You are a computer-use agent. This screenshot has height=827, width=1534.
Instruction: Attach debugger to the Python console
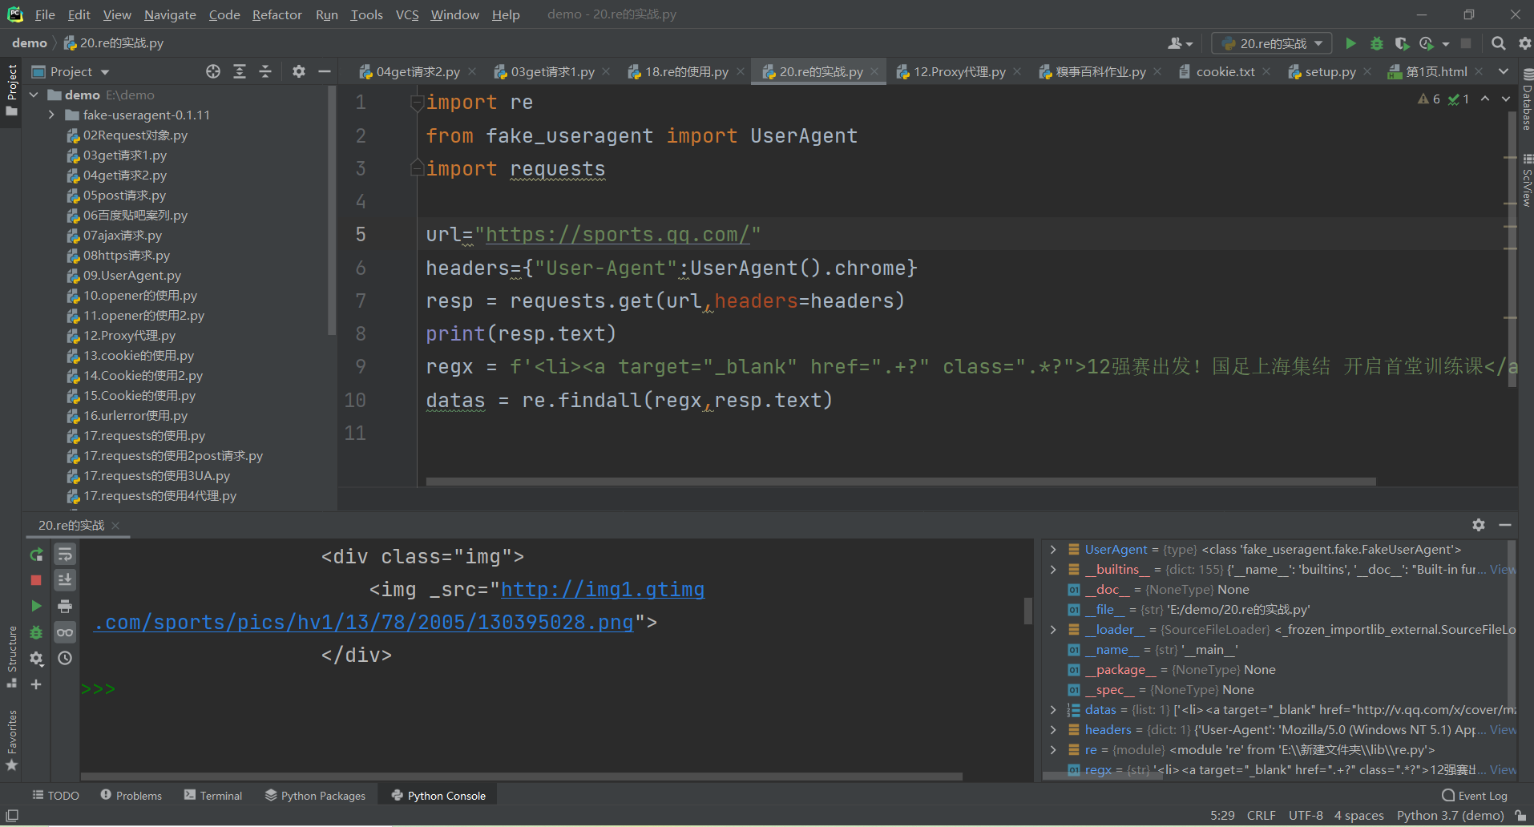tap(36, 632)
